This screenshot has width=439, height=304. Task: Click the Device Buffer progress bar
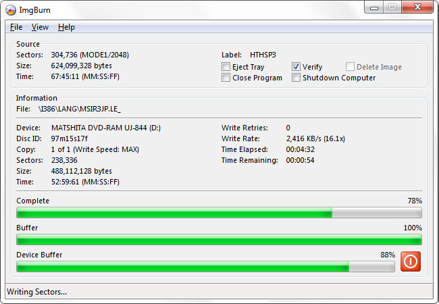pos(205,266)
